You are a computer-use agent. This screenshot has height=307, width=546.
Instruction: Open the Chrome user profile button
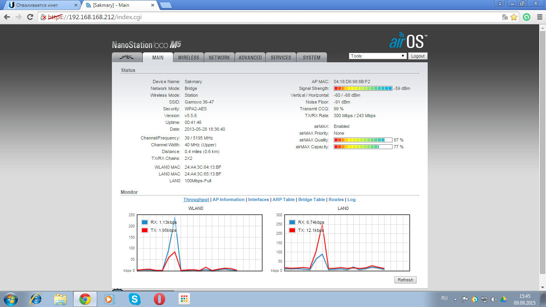tap(500, 4)
